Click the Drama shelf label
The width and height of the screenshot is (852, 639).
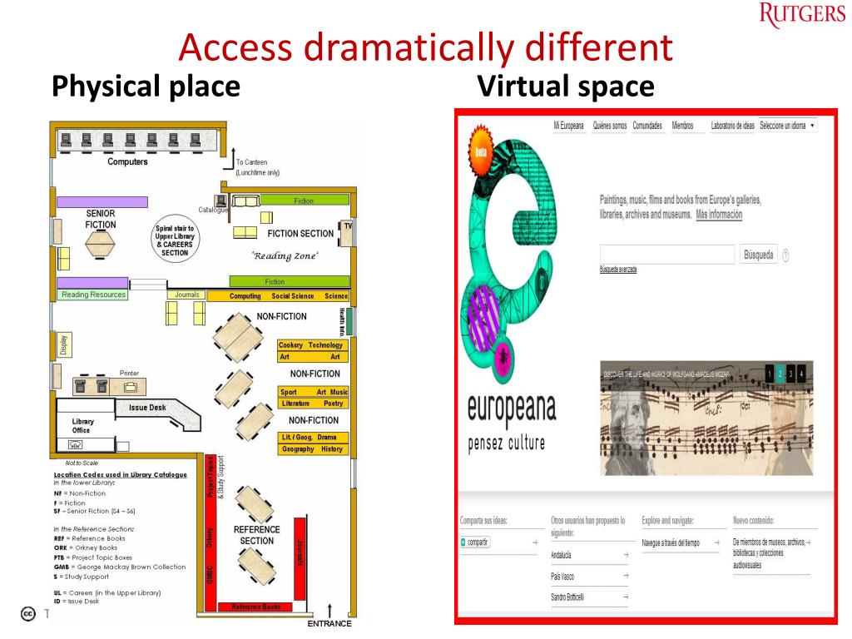point(326,438)
